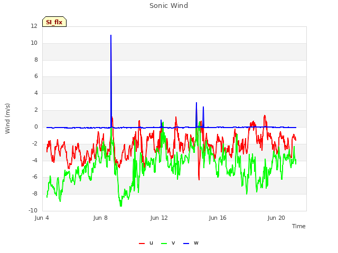Screen dimensions: 338x253
Task: Click the green v legend color marker
Action: click(164, 244)
